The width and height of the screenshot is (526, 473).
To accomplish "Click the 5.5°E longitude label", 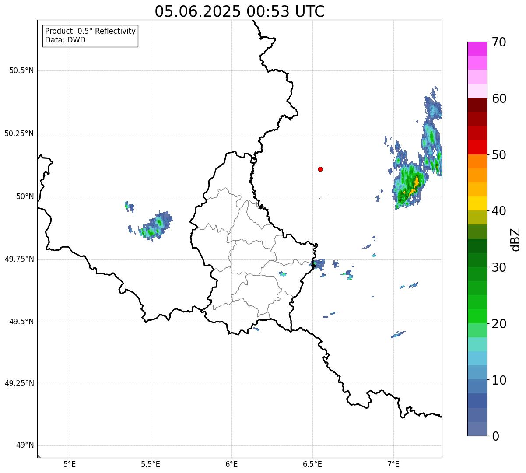I will [151, 464].
